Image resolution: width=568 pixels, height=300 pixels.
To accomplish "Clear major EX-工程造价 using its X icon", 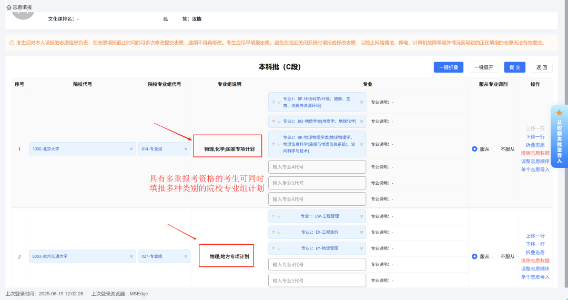I will pos(361,232).
